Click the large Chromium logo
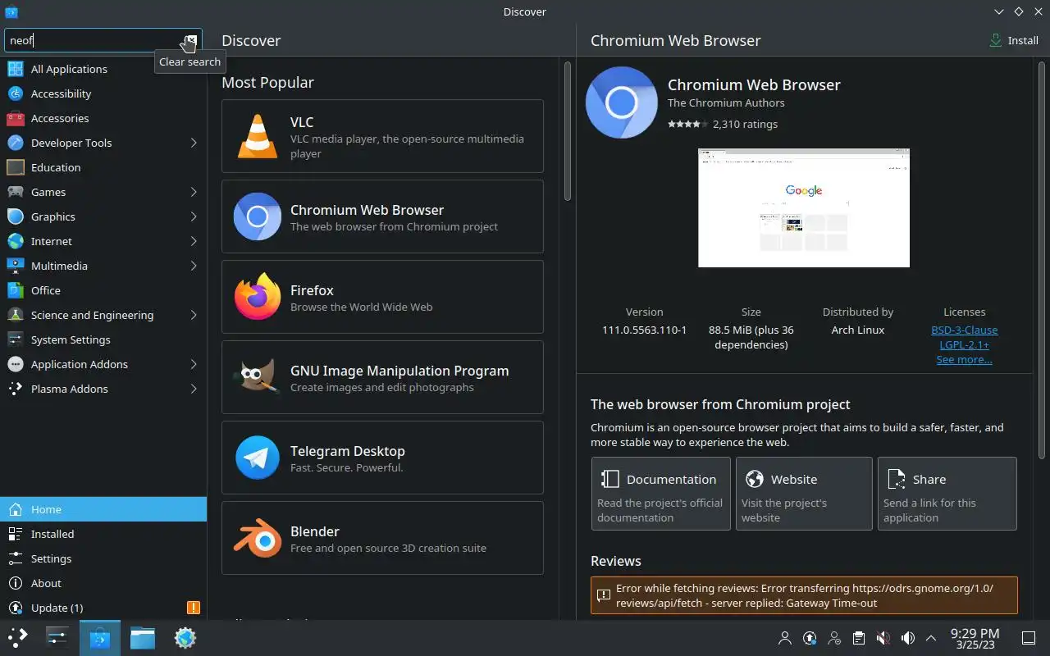 coord(621,102)
